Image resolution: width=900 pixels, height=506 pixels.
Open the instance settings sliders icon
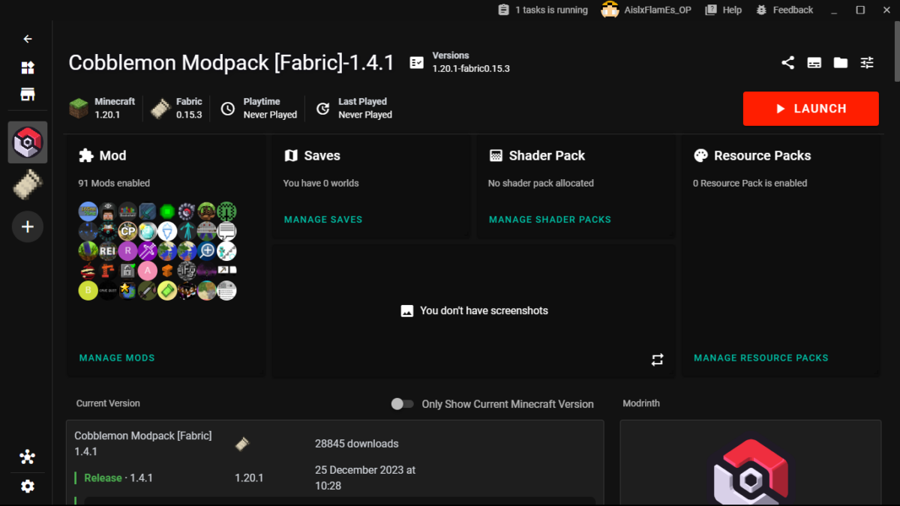(867, 63)
